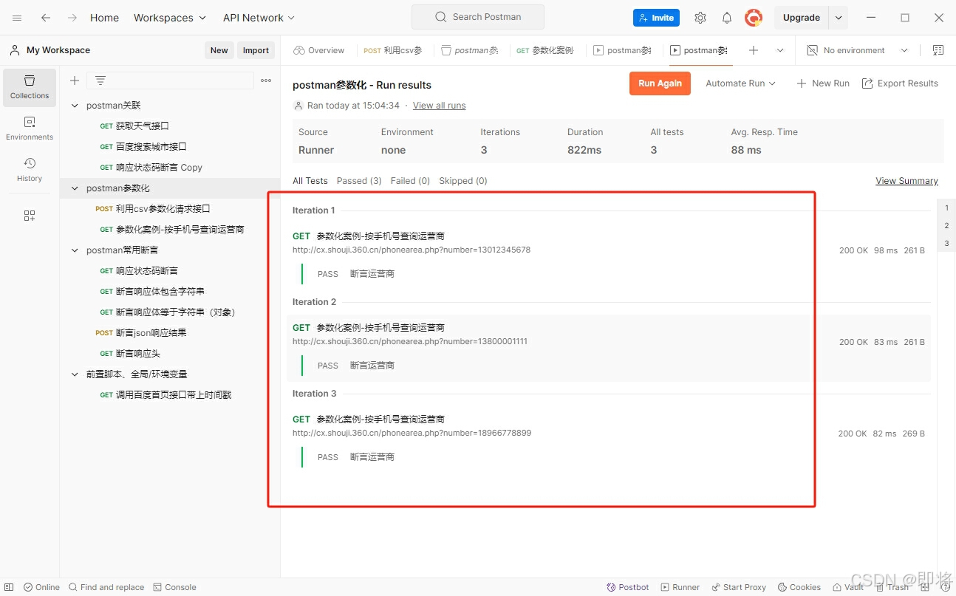Open the hamburger menu icon
956x596 pixels.
click(x=17, y=18)
